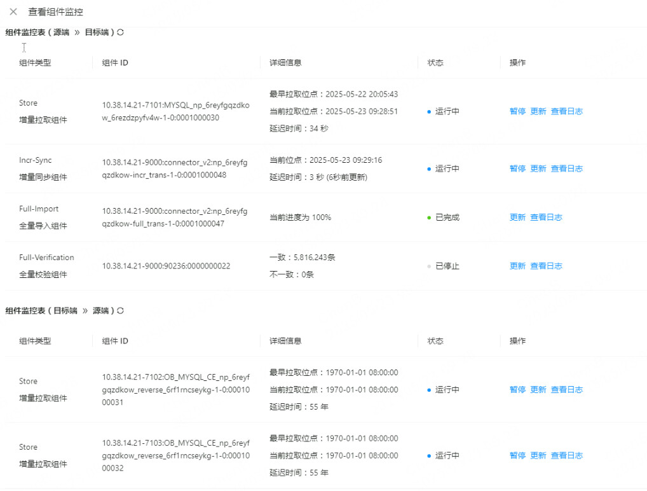Click the 已停止 status of Full-Verification
This screenshot has width=647, height=491.
(x=444, y=266)
